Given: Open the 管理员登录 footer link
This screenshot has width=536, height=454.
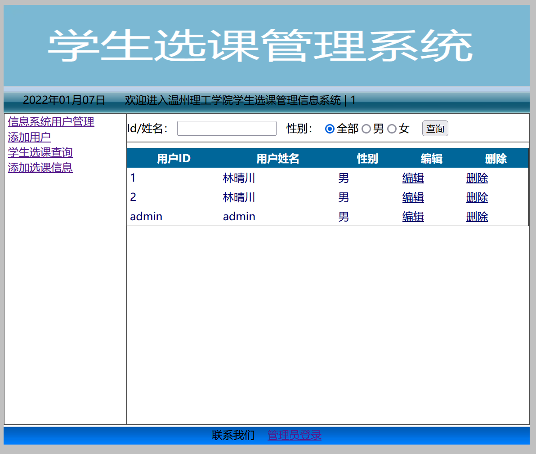Looking at the screenshot, I should (x=295, y=435).
